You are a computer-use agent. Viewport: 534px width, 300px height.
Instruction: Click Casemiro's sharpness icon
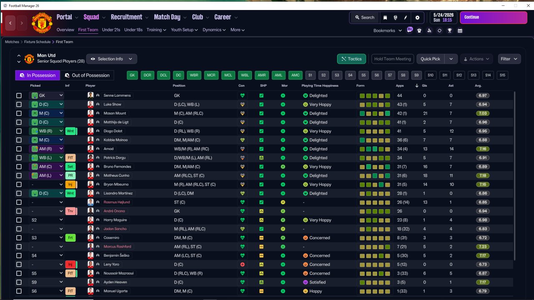click(261, 238)
